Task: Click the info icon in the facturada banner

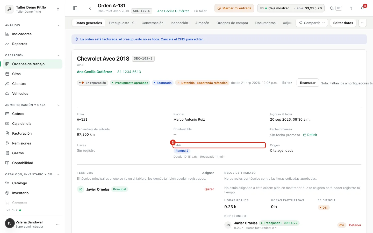Action: pos(76,39)
